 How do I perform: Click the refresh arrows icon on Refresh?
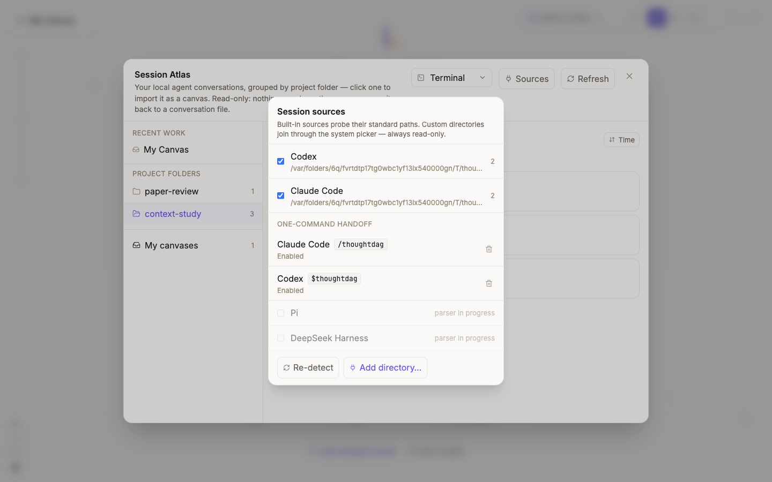tap(570, 79)
